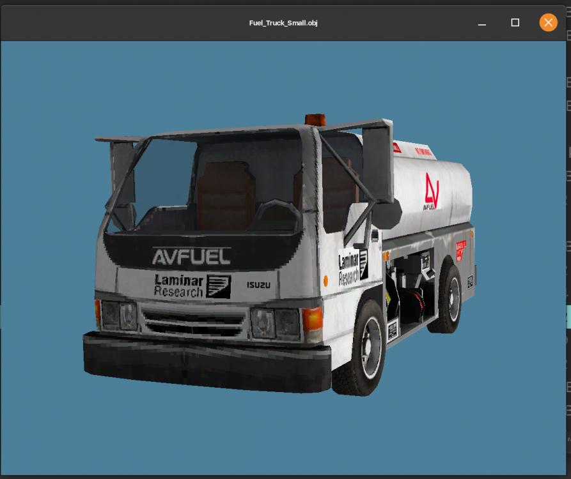Image resolution: width=571 pixels, height=479 pixels.
Task: Minimize the Fuel_Truck_Small.obj viewer window
Action: click(481, 23)
